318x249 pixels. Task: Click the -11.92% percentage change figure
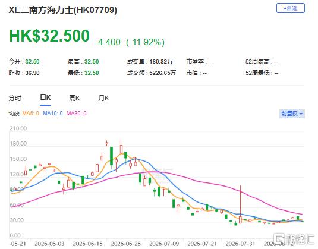(x=145, y=42)
